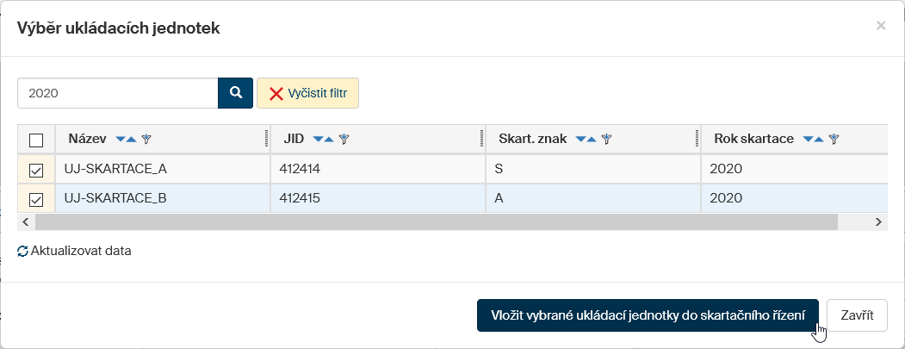Click the magnifier search button
Image resolution: width=905 pixels, height=349 pixels.
click(x=235, y=93)
